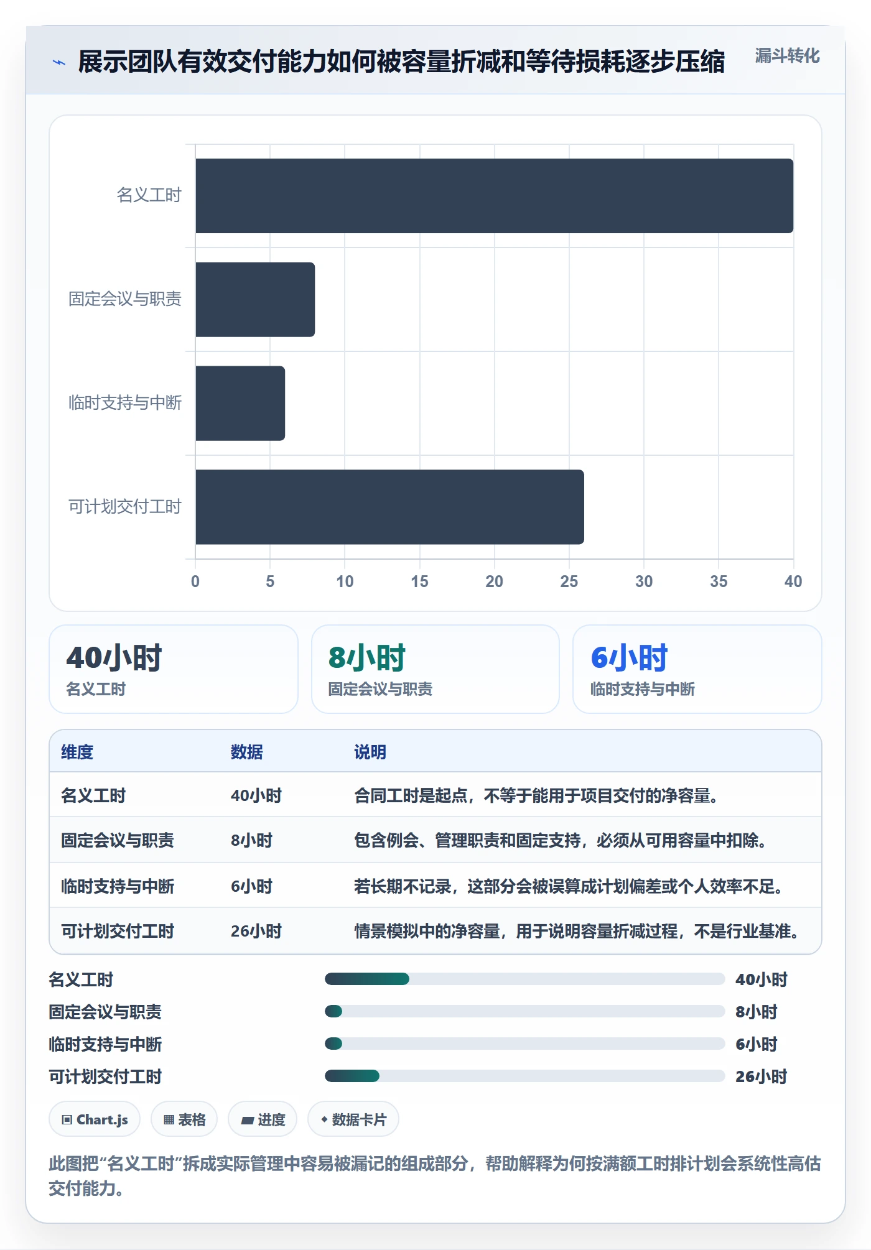The height and width of the screenshot is (1250, 871).
Task: Click the 漏斗转化 tag label
Action: pos(787,56)
